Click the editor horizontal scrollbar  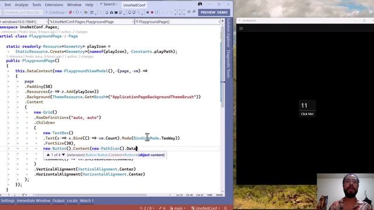91,195
